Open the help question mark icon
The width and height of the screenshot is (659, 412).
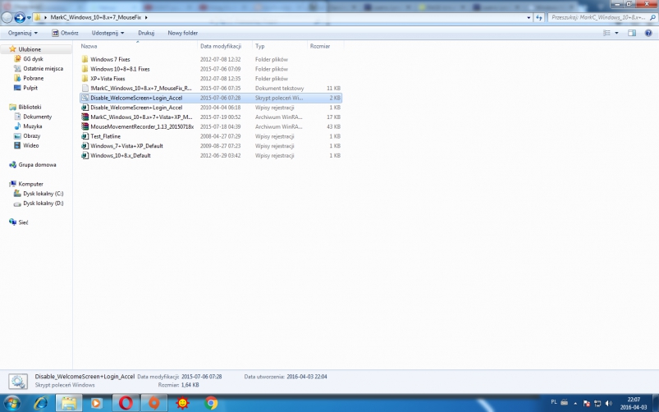click(x=649, y=33)
